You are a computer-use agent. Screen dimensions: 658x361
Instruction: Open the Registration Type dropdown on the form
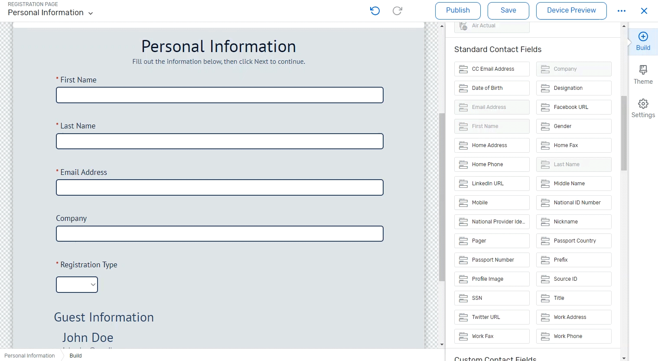pos(77,285)
